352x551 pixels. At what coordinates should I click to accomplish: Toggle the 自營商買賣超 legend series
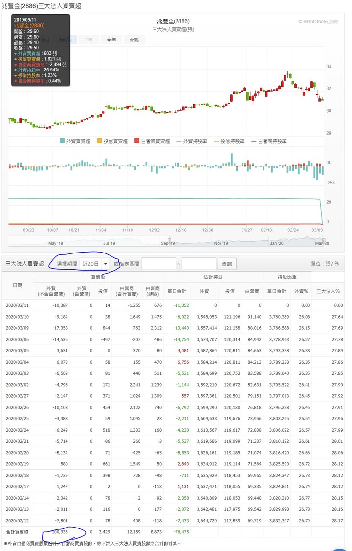153,141
